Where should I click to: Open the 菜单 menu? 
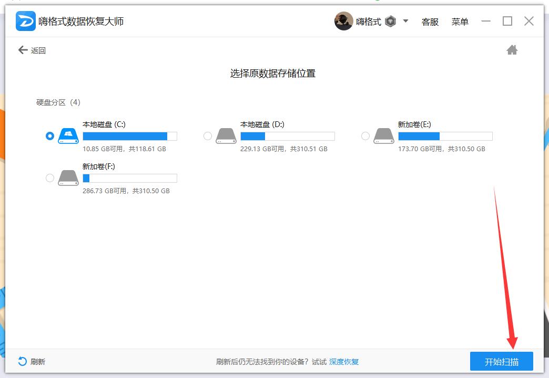(460, 22)
